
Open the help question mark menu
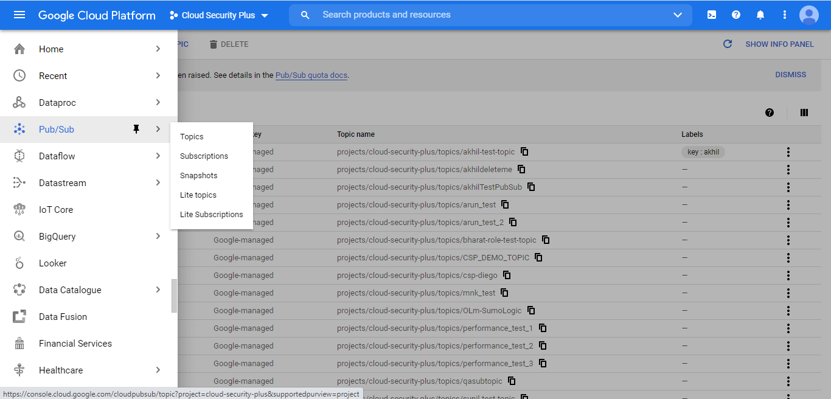[736, 15]
